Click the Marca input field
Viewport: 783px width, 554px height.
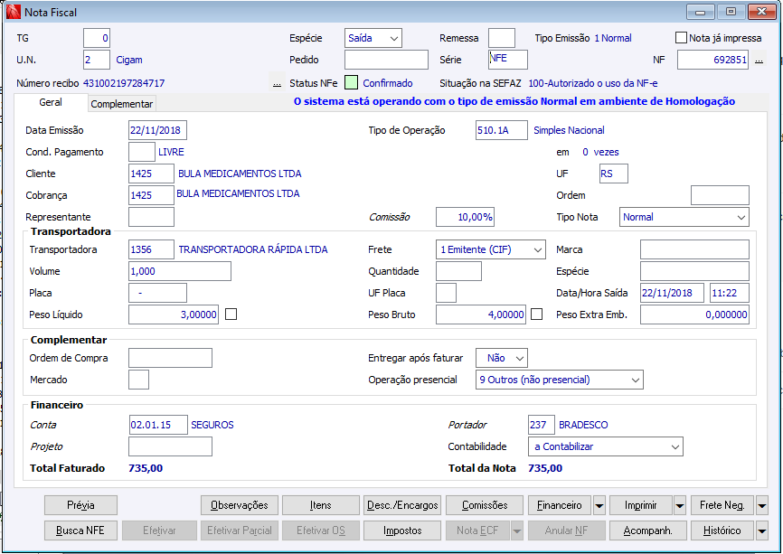tap(694, 249)
